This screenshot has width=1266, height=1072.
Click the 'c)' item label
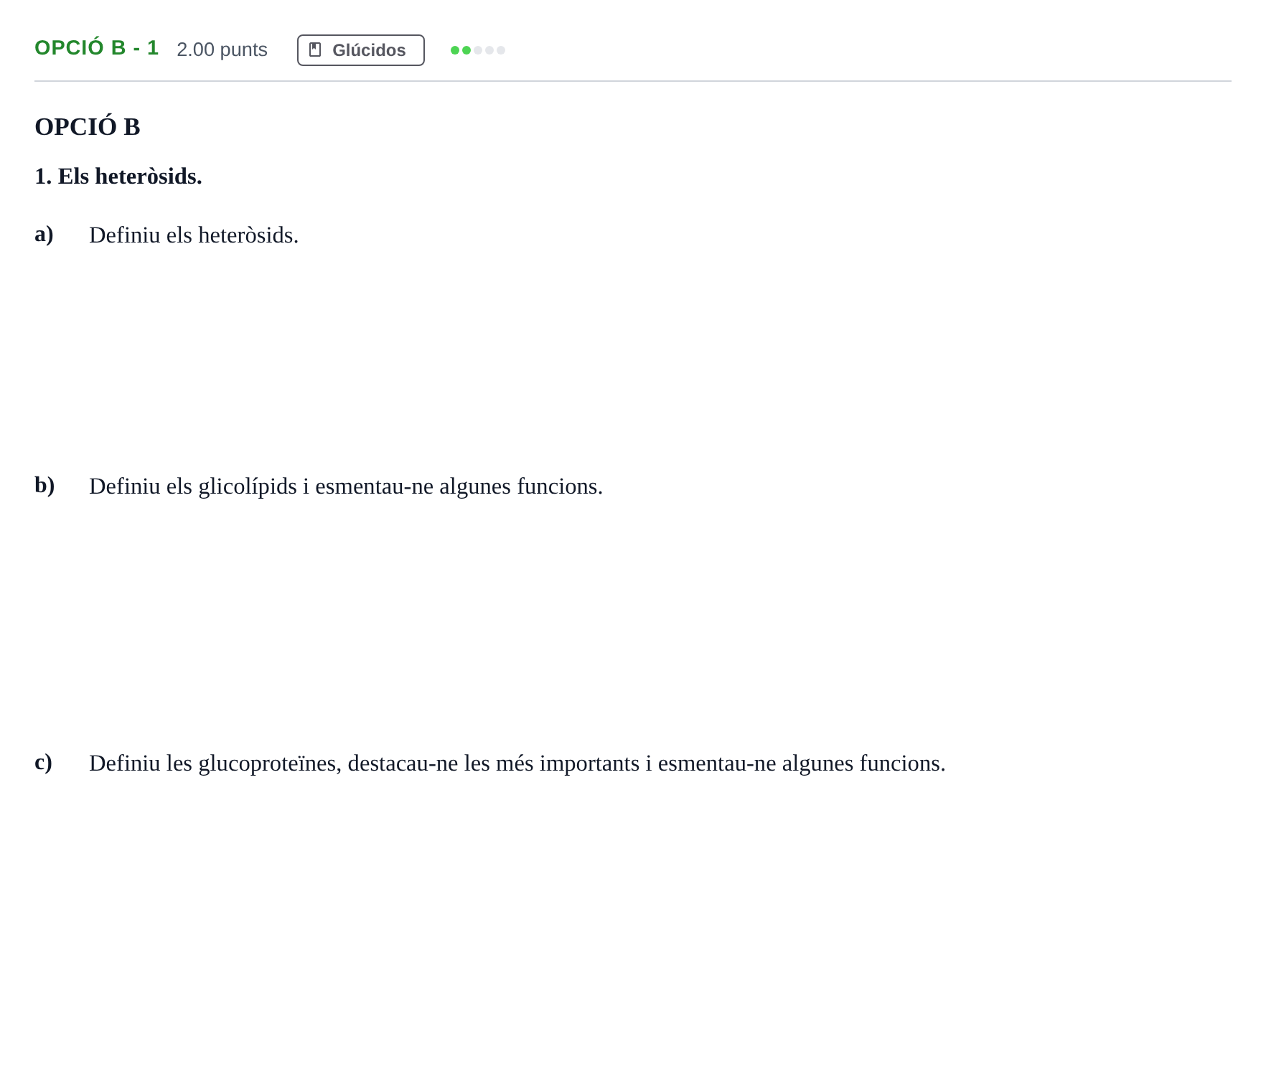(x=43, y=763)
